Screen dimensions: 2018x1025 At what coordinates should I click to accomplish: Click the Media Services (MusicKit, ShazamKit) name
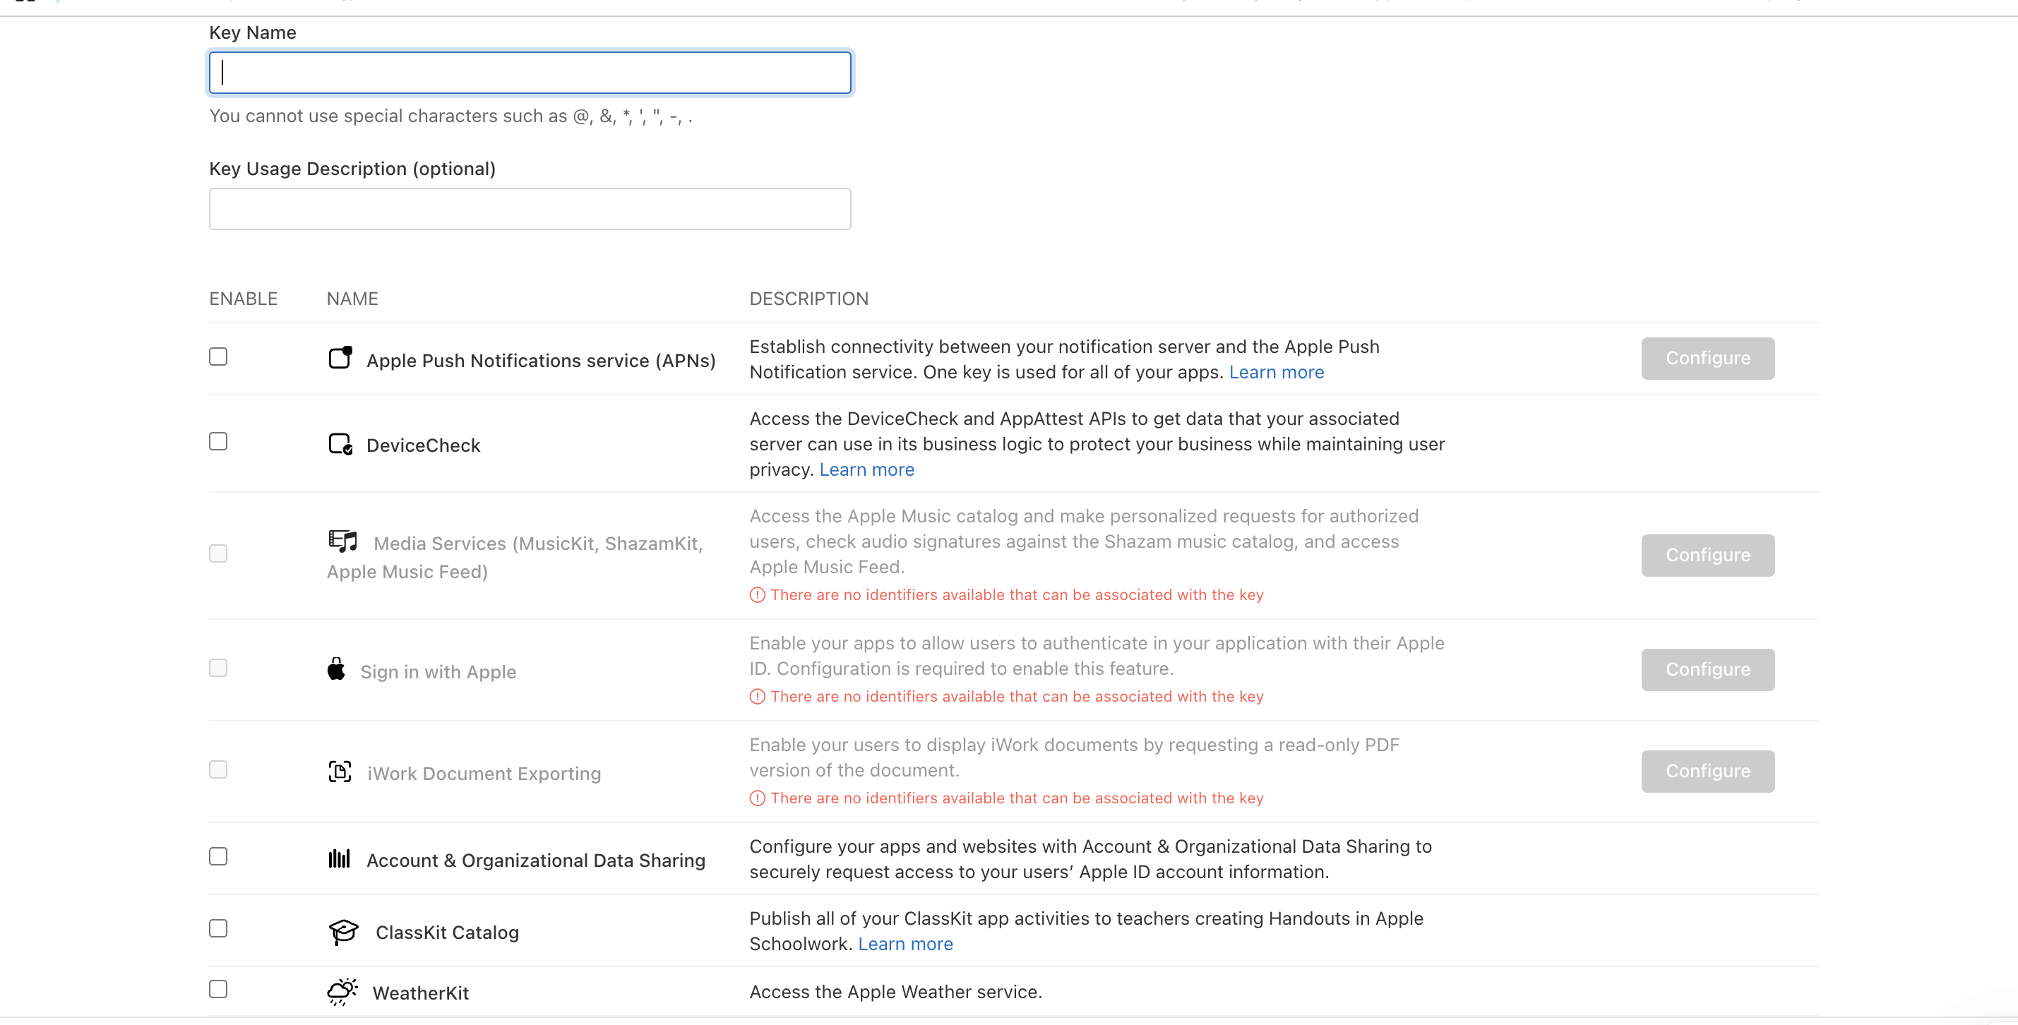(x=515, y=558)
